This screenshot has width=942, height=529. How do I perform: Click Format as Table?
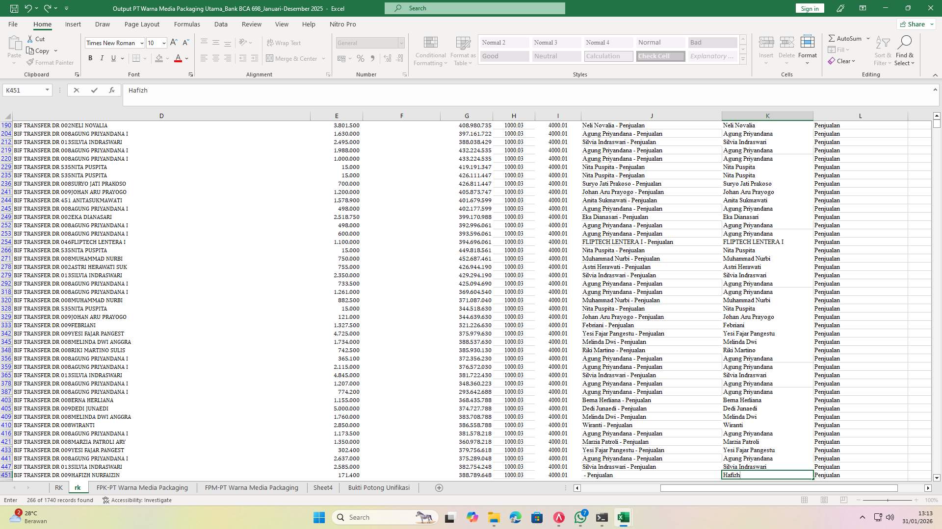click(462, 50)
